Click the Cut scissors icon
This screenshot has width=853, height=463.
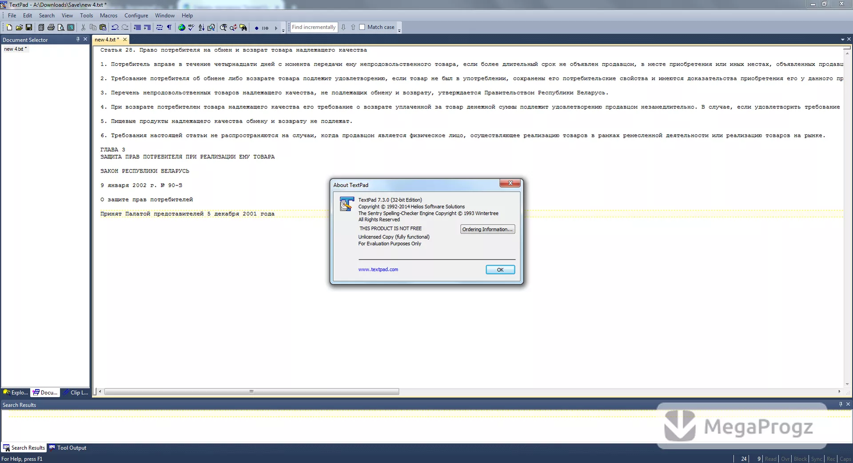(83, 28)
